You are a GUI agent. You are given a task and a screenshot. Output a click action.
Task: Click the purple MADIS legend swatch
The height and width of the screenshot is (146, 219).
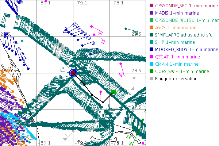[x=151, y=13]
